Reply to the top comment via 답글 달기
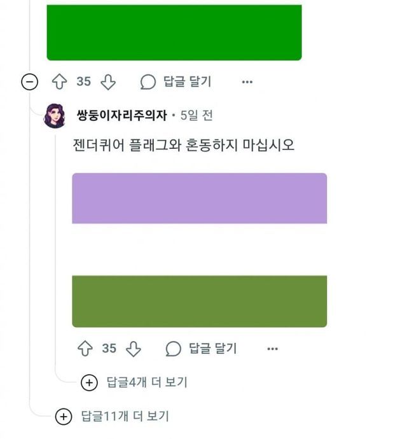407x439 pixels. 176,81
